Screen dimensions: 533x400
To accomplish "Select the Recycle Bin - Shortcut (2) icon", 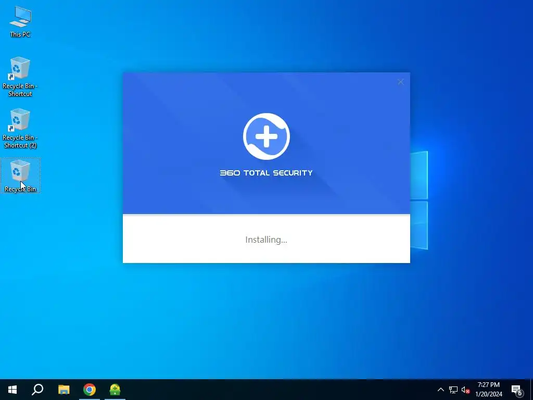I will (x=20, y=129).
